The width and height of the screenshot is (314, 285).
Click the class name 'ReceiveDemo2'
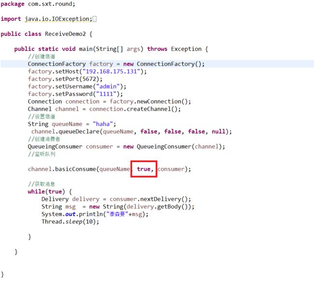click(x=65, y=34)
